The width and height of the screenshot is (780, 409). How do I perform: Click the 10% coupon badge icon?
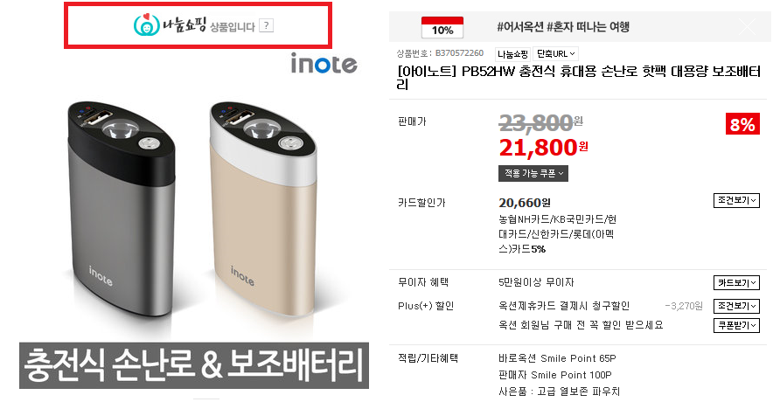pyautogui.click(x=442, y=27)
